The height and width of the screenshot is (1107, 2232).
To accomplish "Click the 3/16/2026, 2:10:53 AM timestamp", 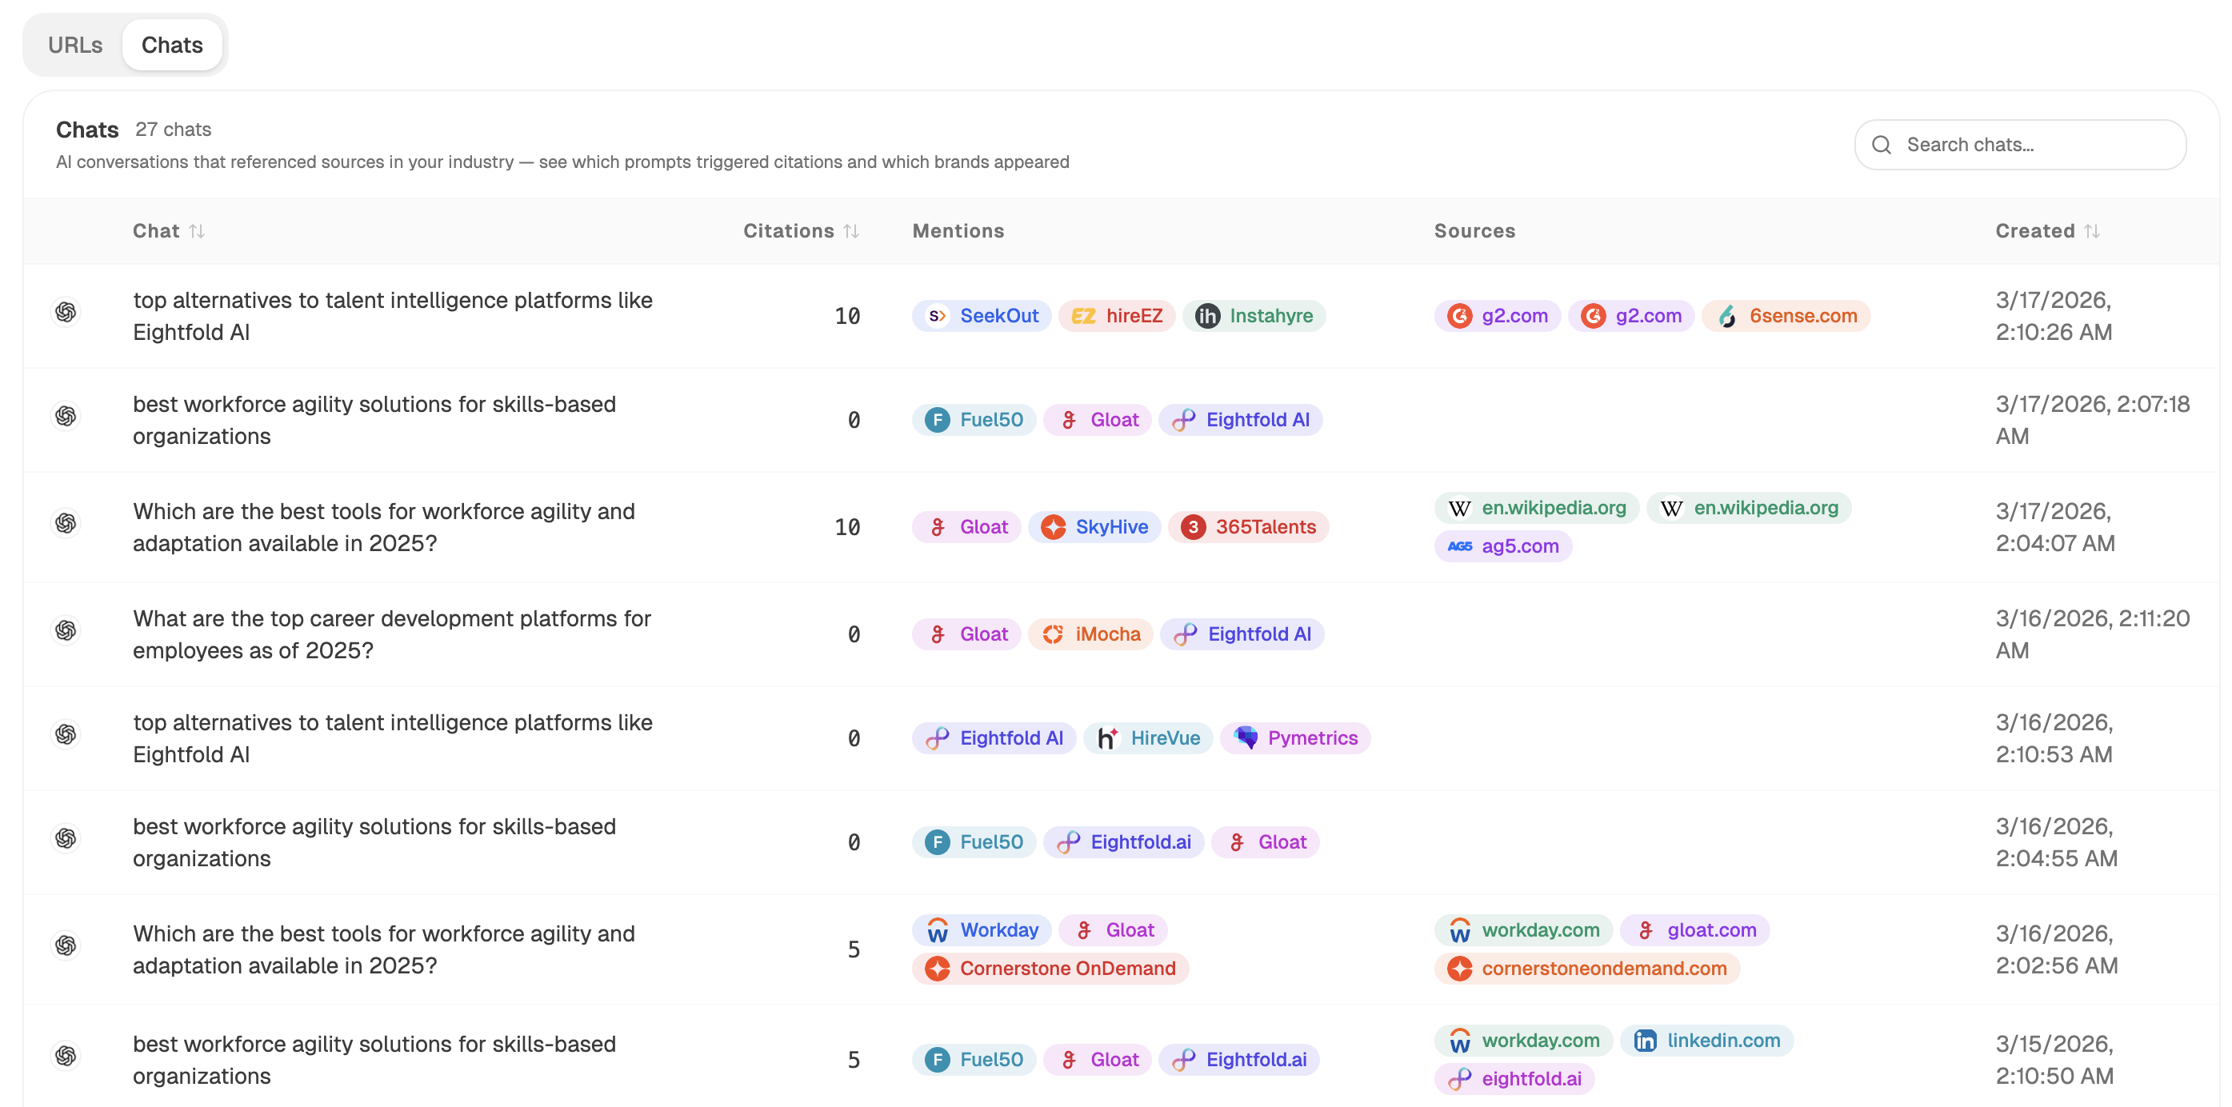I will click(2055, 739).
